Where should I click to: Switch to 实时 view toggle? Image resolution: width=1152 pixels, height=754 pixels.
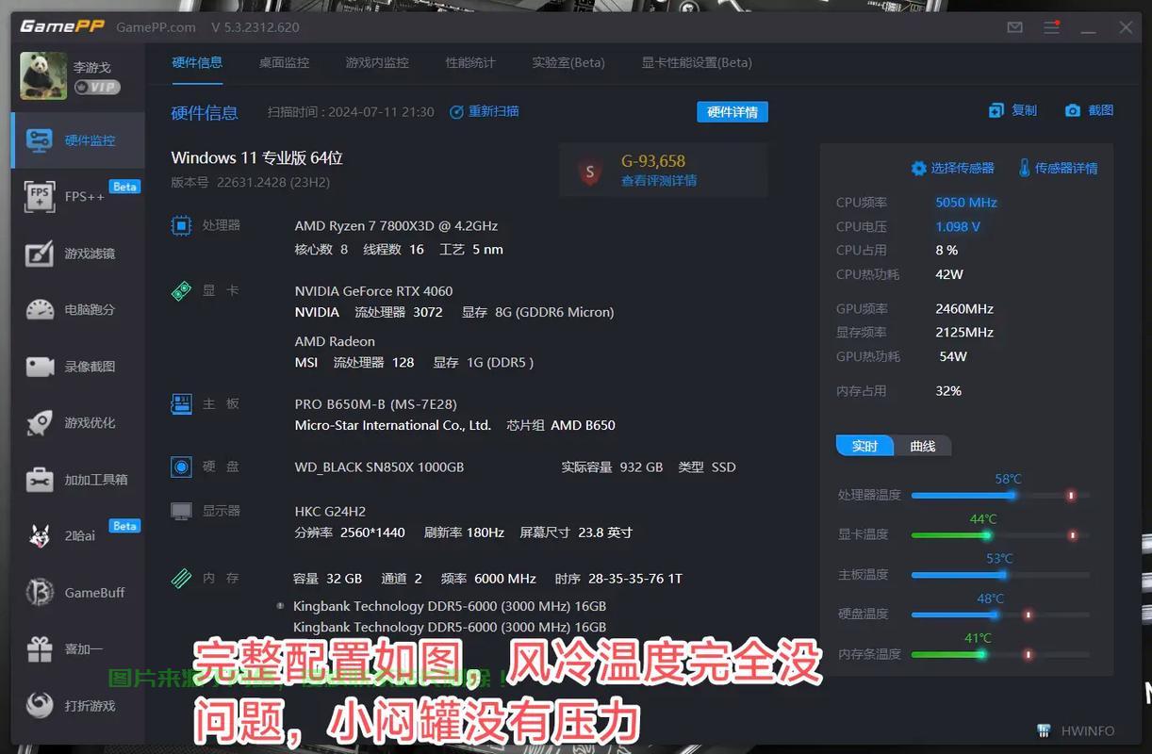pos(864,446)
